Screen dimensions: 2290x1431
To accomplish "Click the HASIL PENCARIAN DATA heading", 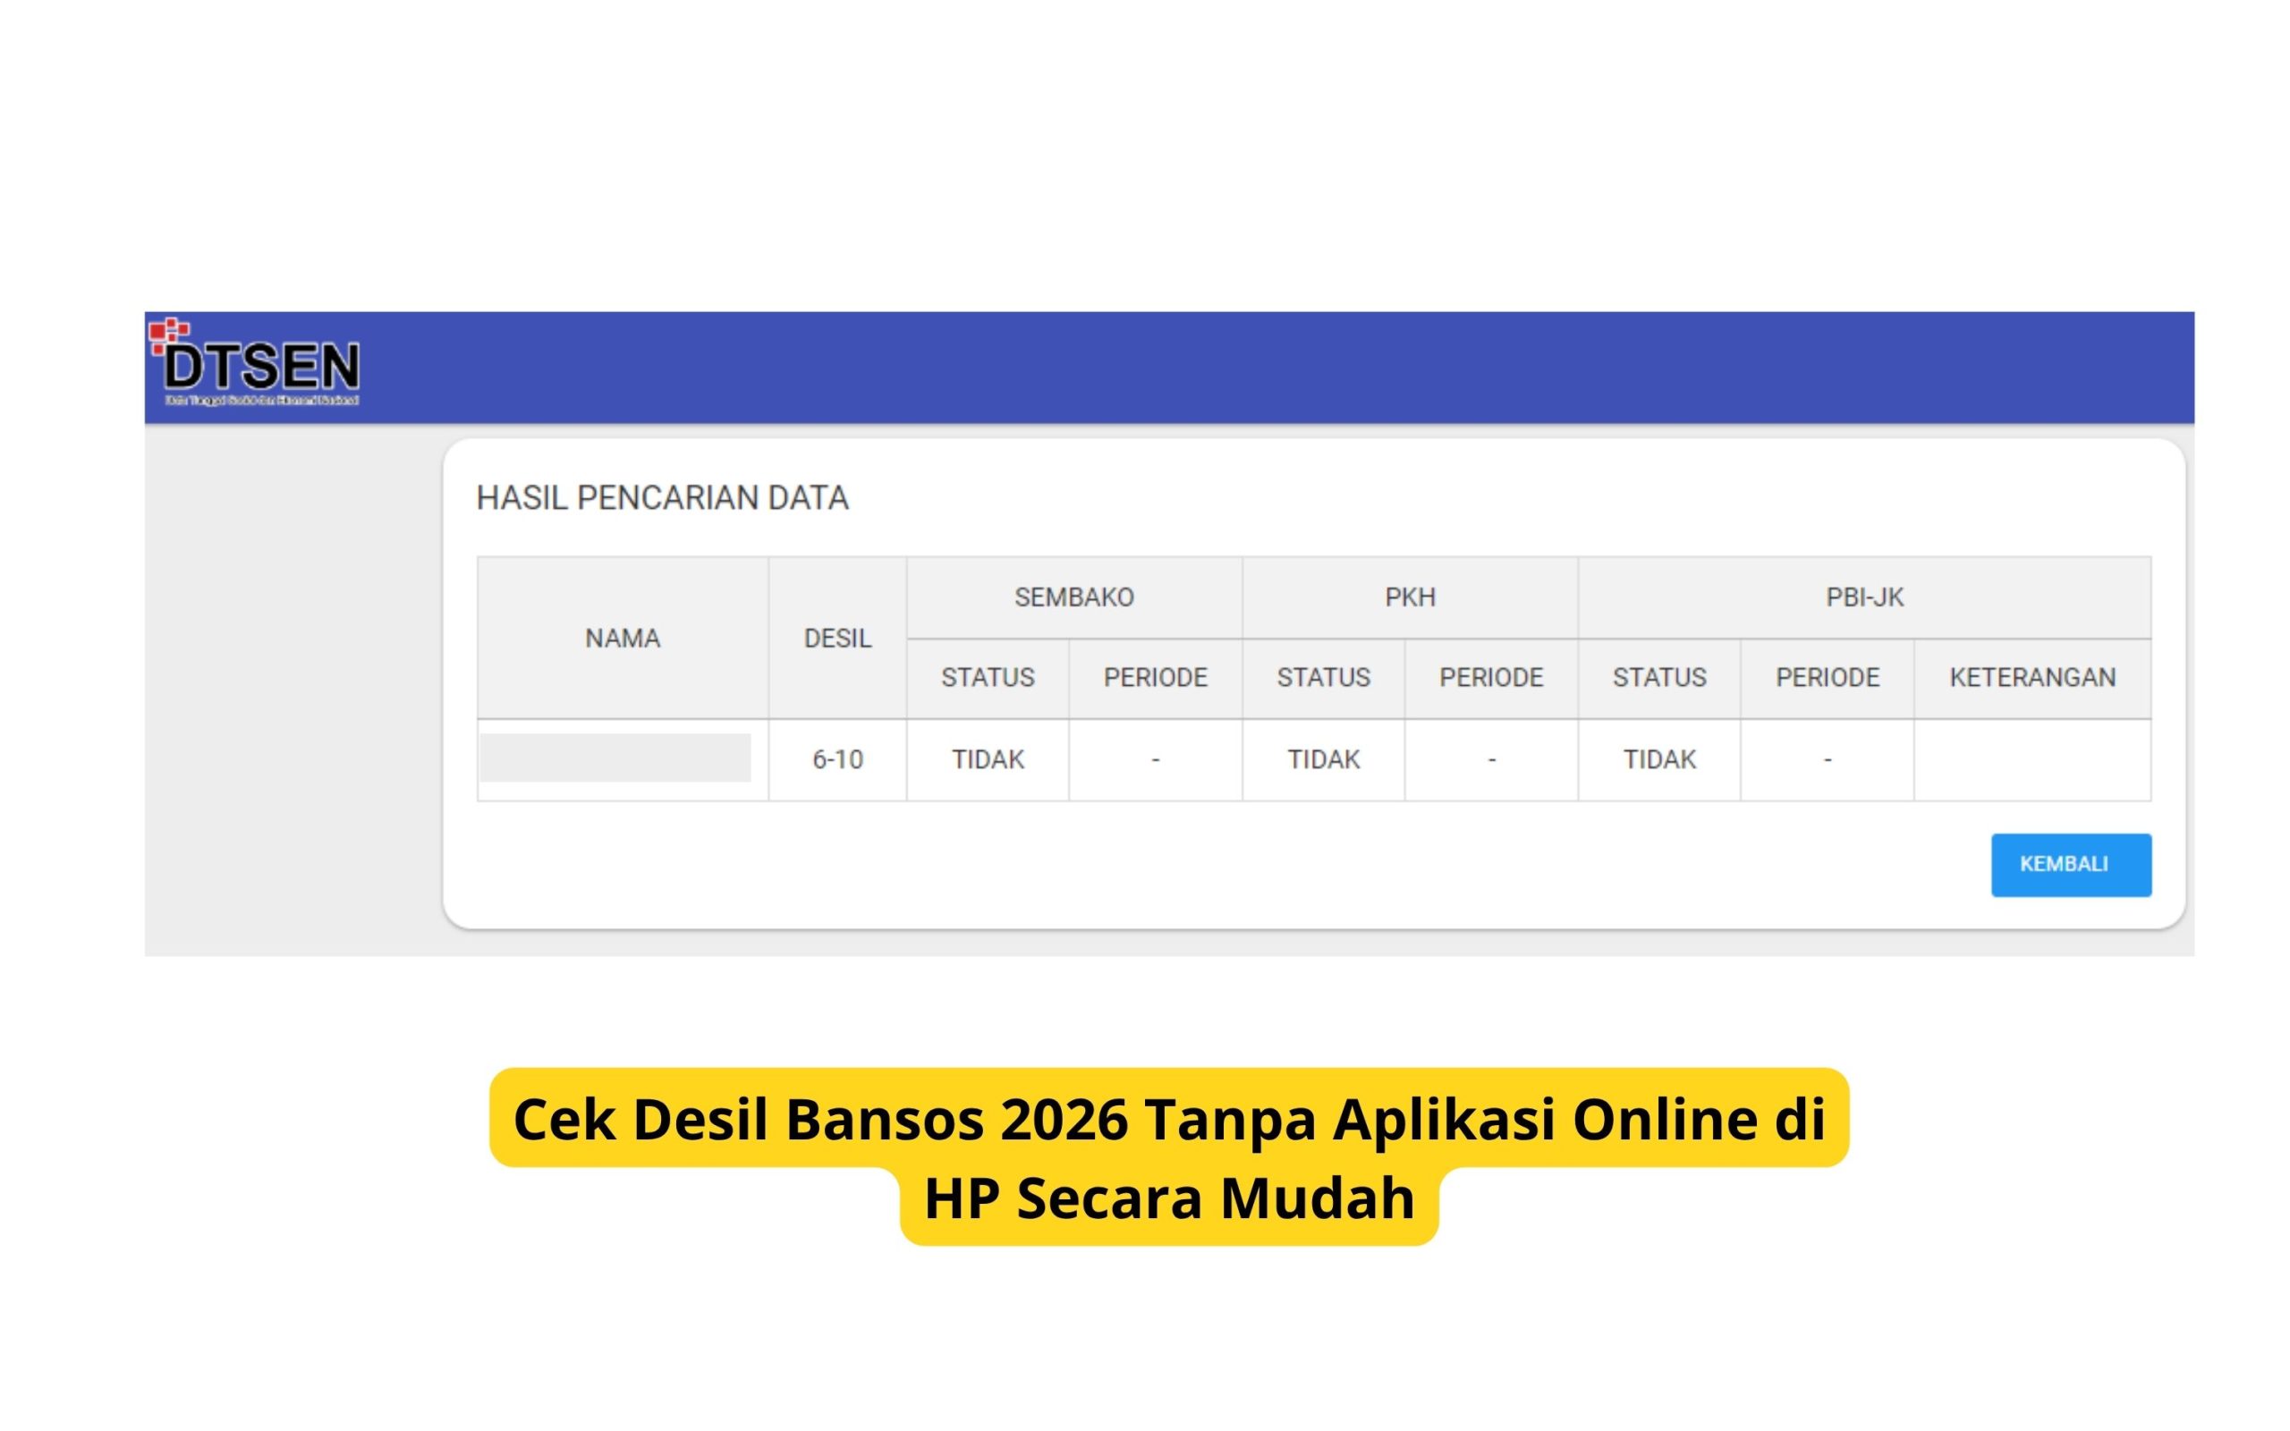I will click(662, 498).
